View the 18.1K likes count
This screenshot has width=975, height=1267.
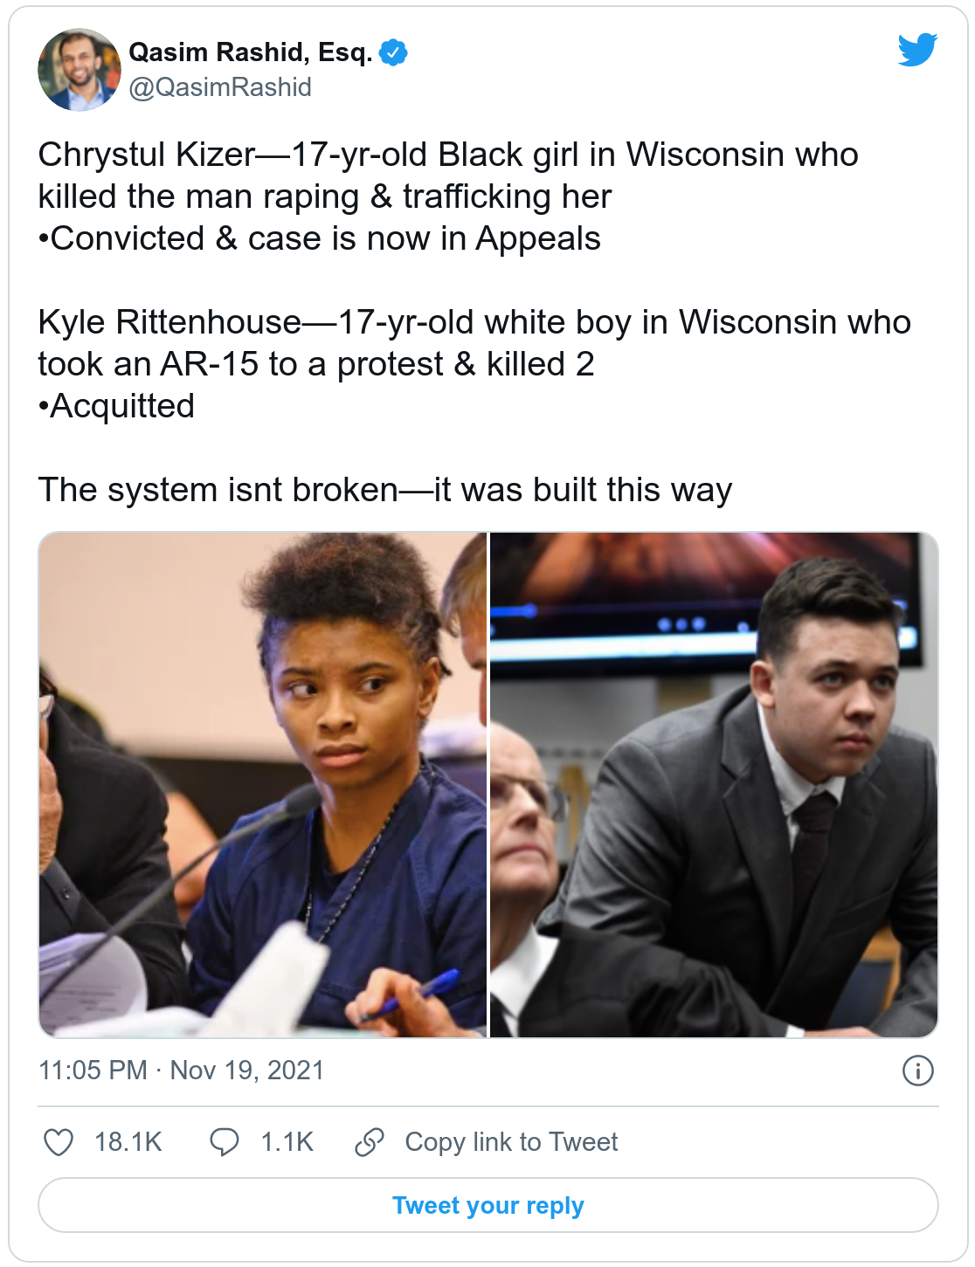tap(128, 1142)
